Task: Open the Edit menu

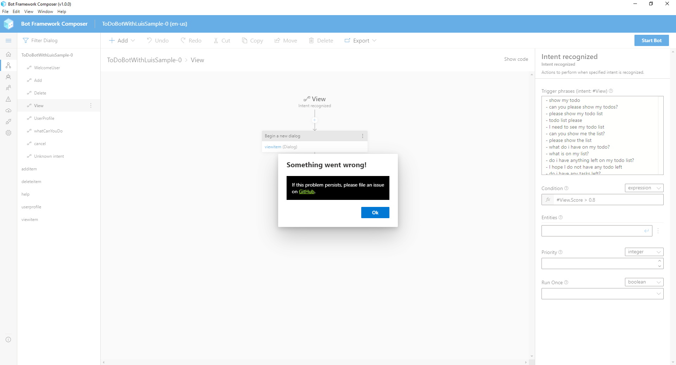Action: click(16, 12)
